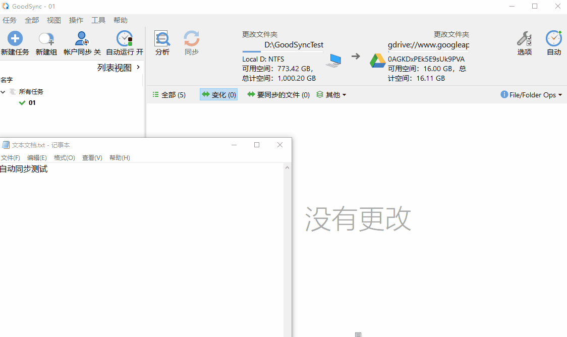Click the Analyze (分析) icon
Viewport: 567px width, 337px height.
click(x=162, y=38)
